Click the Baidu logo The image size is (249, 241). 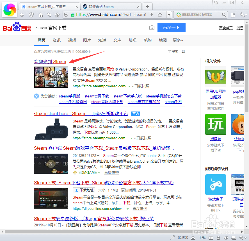pyautogui.click(x=17, y=26)
